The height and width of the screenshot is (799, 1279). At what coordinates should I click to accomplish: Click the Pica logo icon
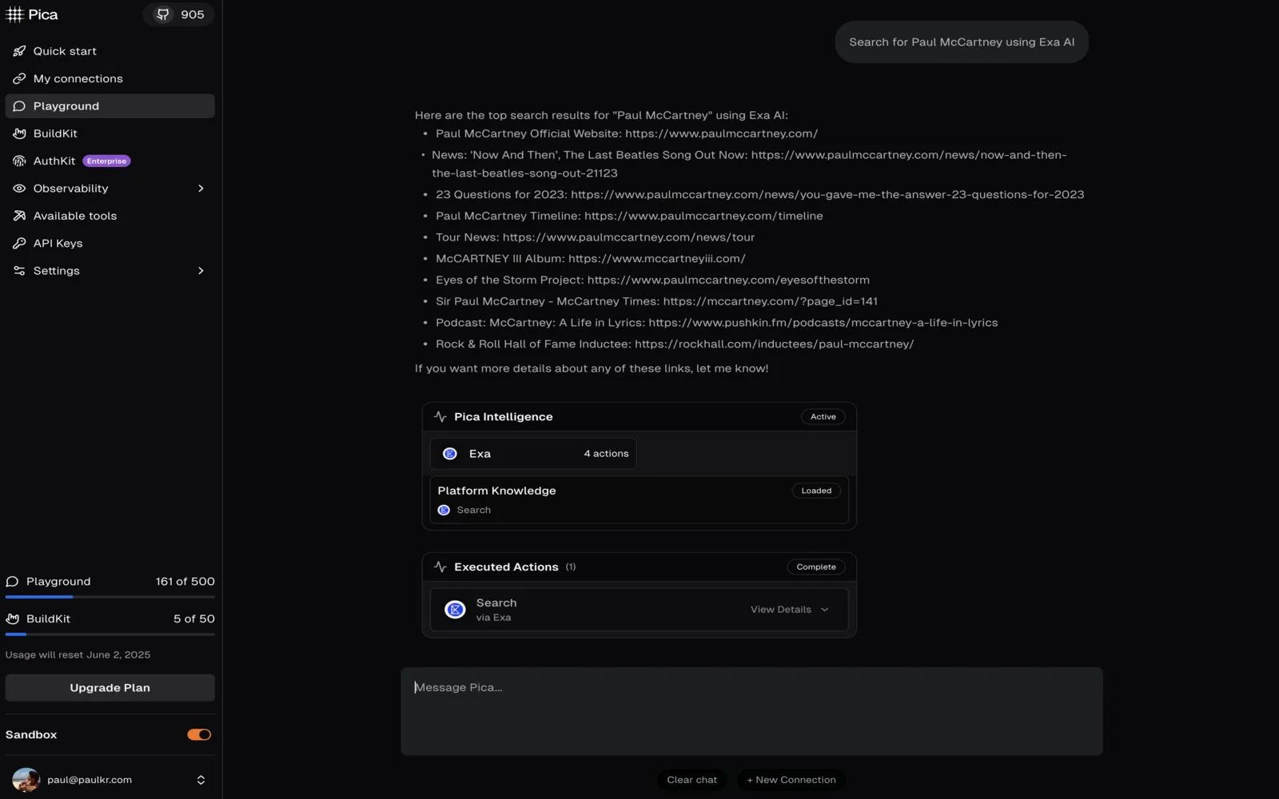click(15, 14)
